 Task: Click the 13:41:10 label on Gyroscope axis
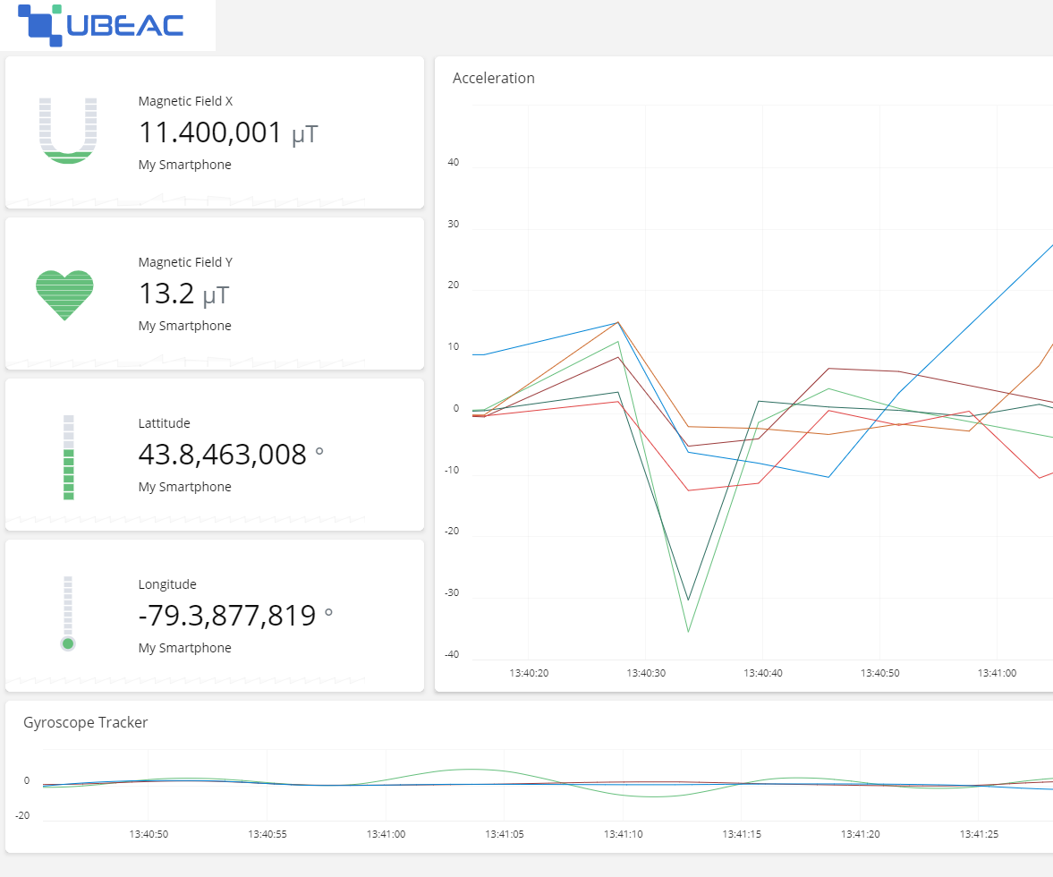pos(624,834)
